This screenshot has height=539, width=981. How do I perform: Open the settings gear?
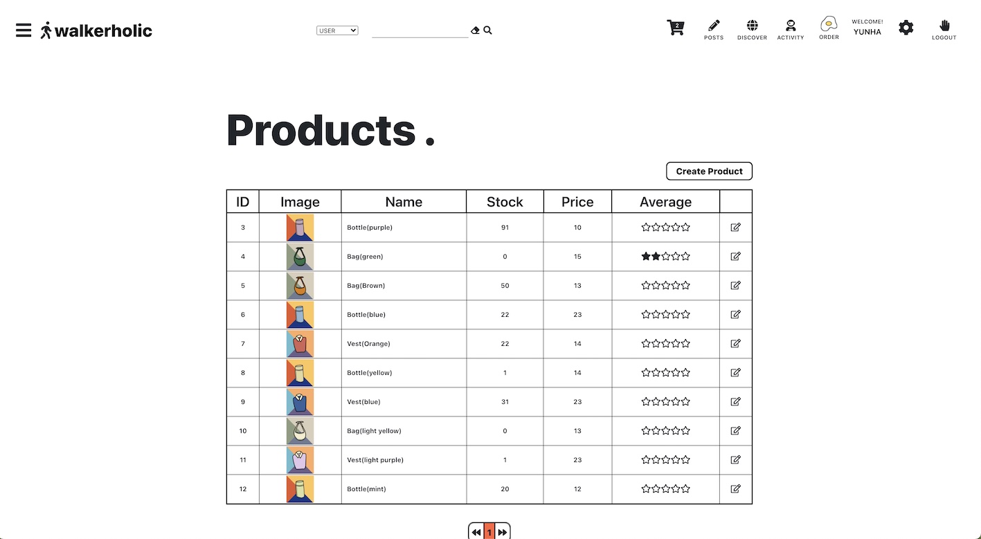tap(906, 28)
